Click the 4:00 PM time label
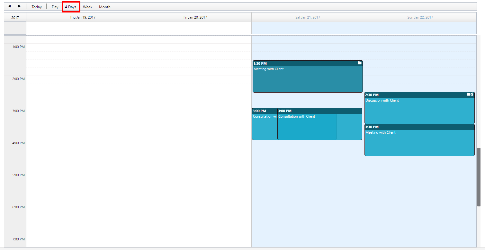The width and height of the screenshot is (485, 250). (x=18, y=143)
